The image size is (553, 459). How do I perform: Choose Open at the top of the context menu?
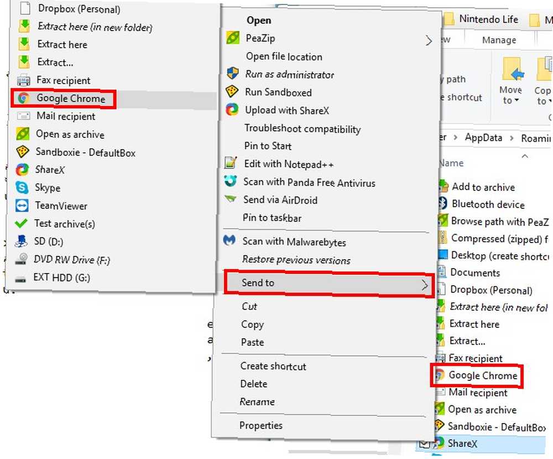point(259,20)
